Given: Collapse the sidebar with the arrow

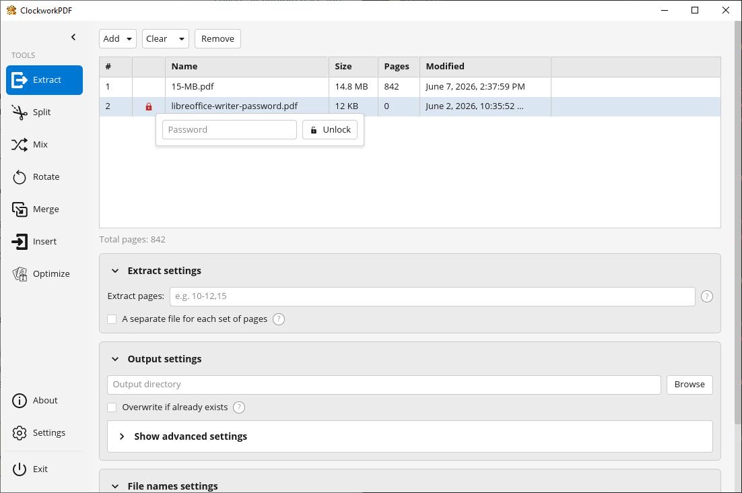Looking at the screenshot, I should point(73,37).
